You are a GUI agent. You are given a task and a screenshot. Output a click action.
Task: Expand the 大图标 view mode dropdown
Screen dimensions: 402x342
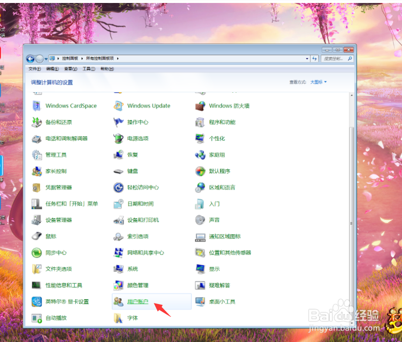[x=318, y=82]
